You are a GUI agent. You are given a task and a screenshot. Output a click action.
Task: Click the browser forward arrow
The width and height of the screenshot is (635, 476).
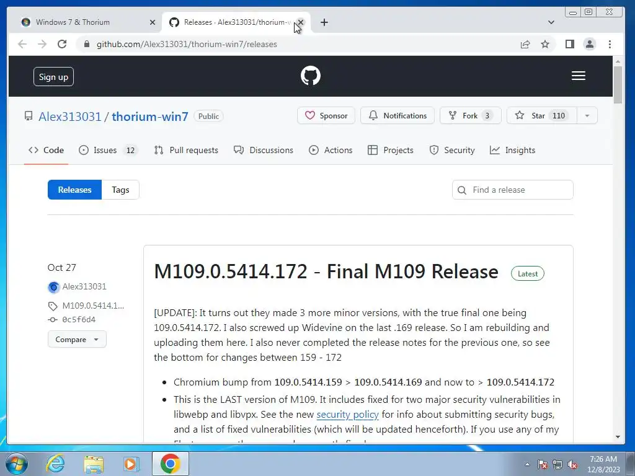pyautogui.click(x=42, y=44)
